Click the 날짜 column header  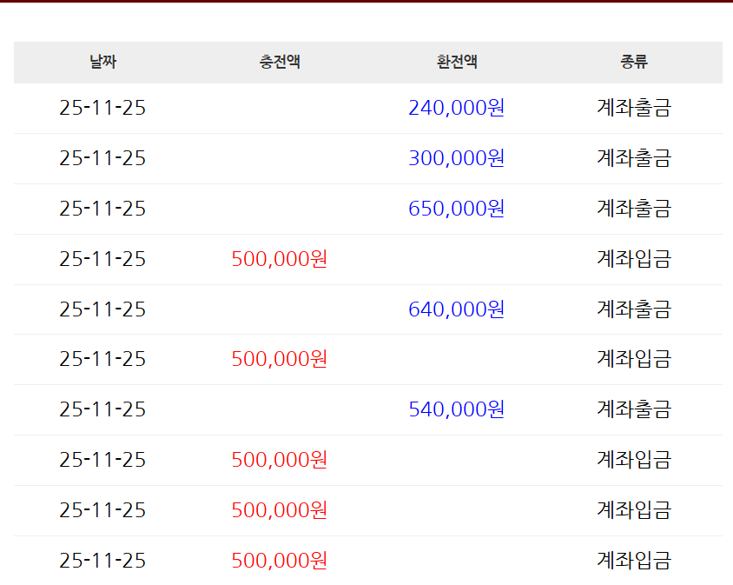pyautogui.click(x=102, y=63)
